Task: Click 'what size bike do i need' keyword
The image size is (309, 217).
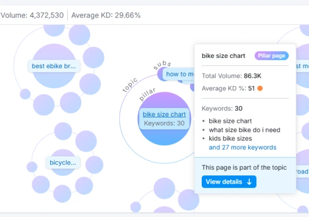Action: pyautogui.click(x=244, y=130)
